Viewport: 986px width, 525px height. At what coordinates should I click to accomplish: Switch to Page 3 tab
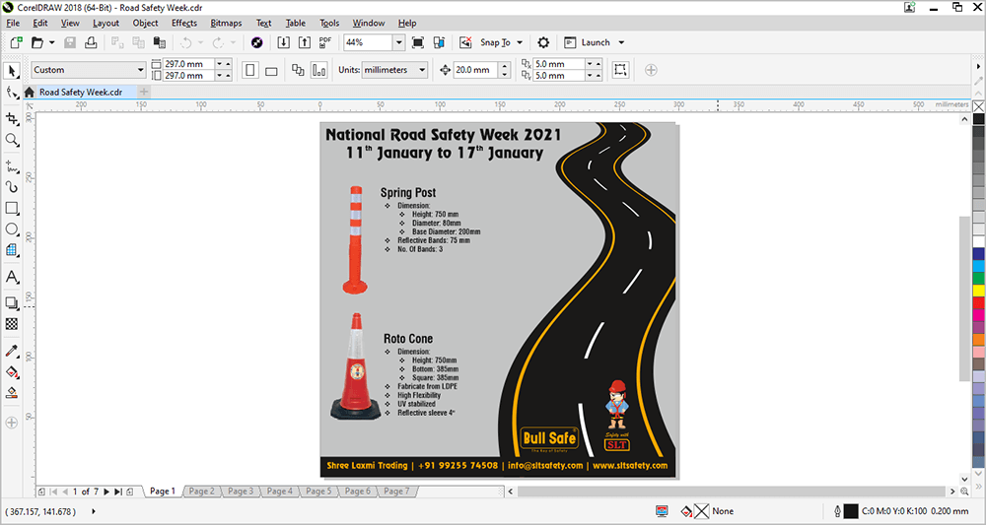coord(241,492)
